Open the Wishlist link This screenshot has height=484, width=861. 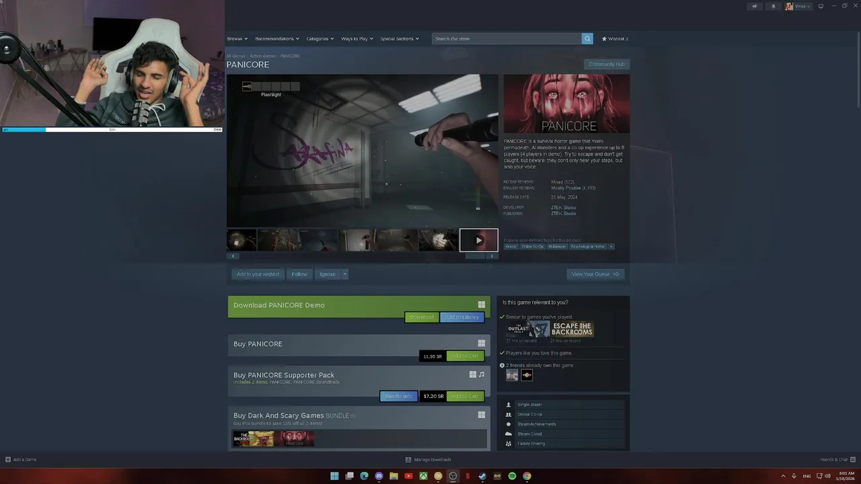[615, 38]
